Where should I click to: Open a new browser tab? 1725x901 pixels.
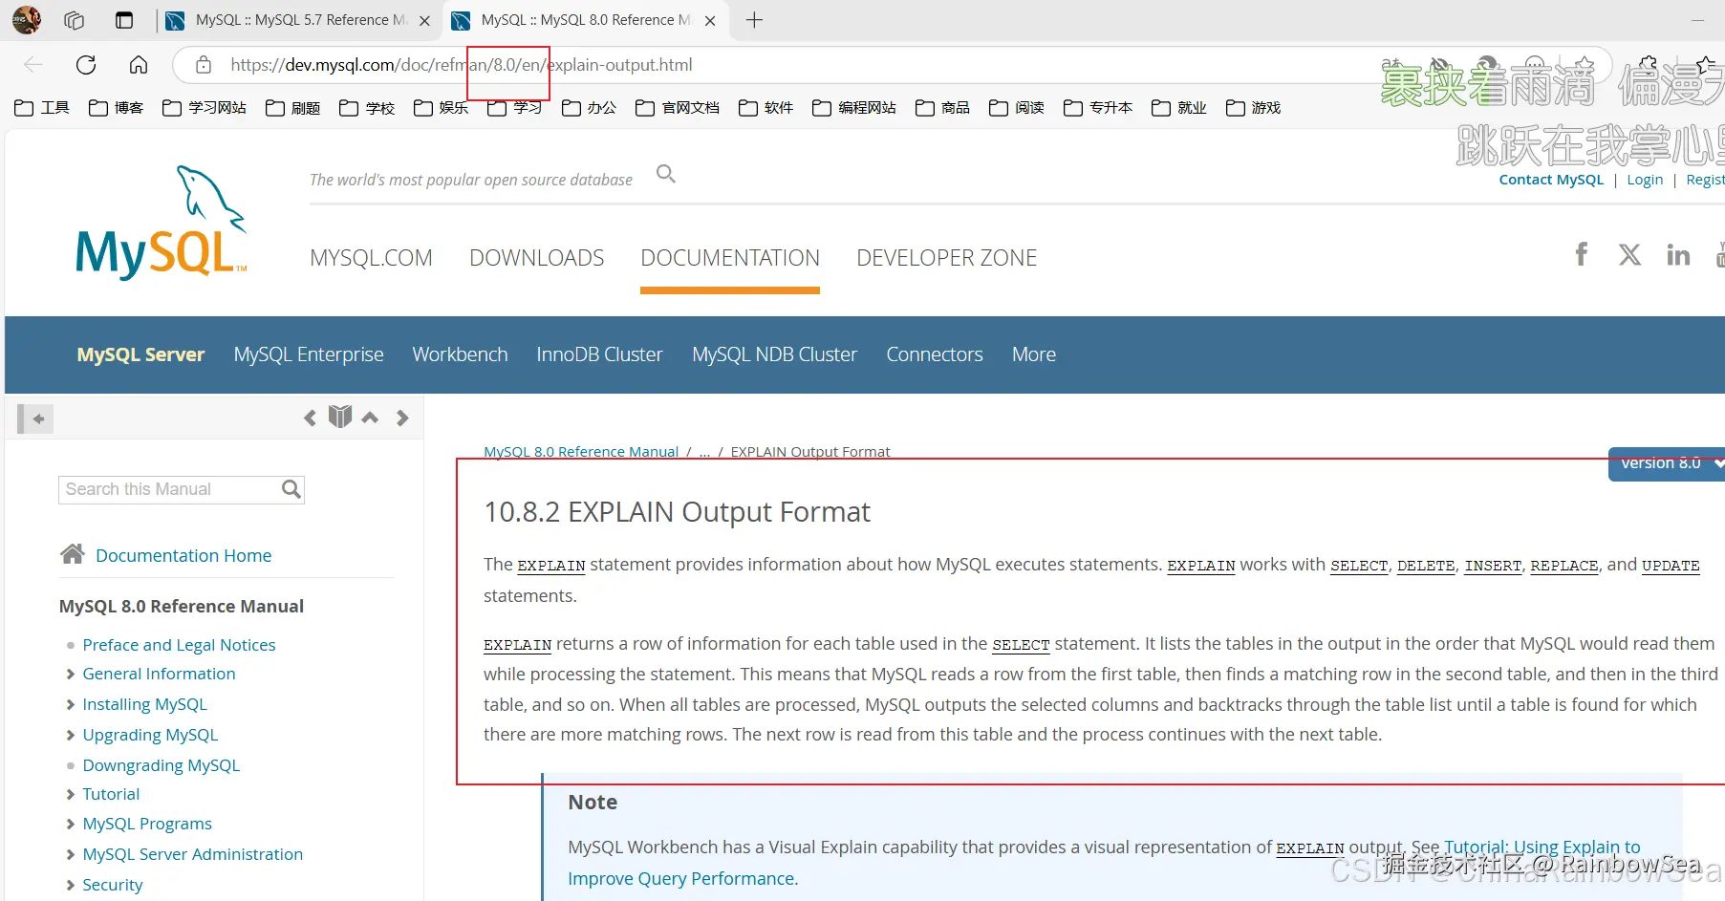(754, 20)
